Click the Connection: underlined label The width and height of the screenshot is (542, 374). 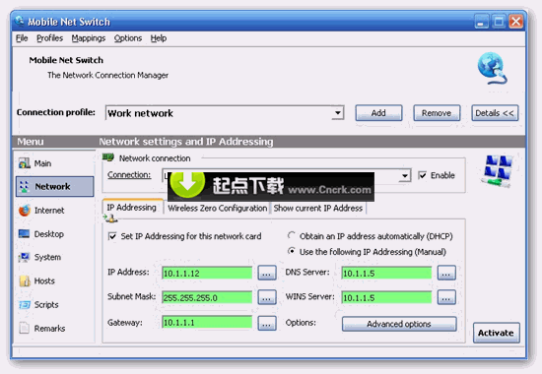point(129,175)
